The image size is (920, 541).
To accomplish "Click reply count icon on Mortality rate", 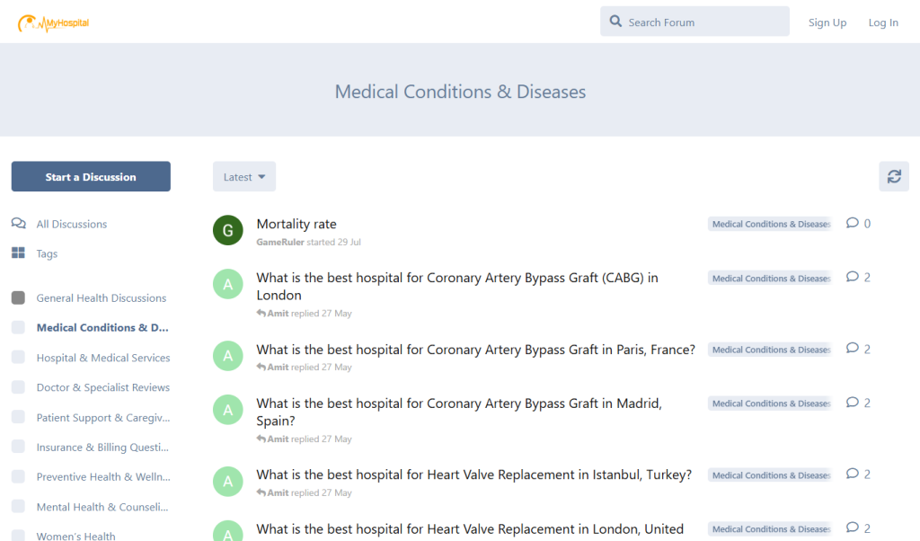I will point(853,224).
